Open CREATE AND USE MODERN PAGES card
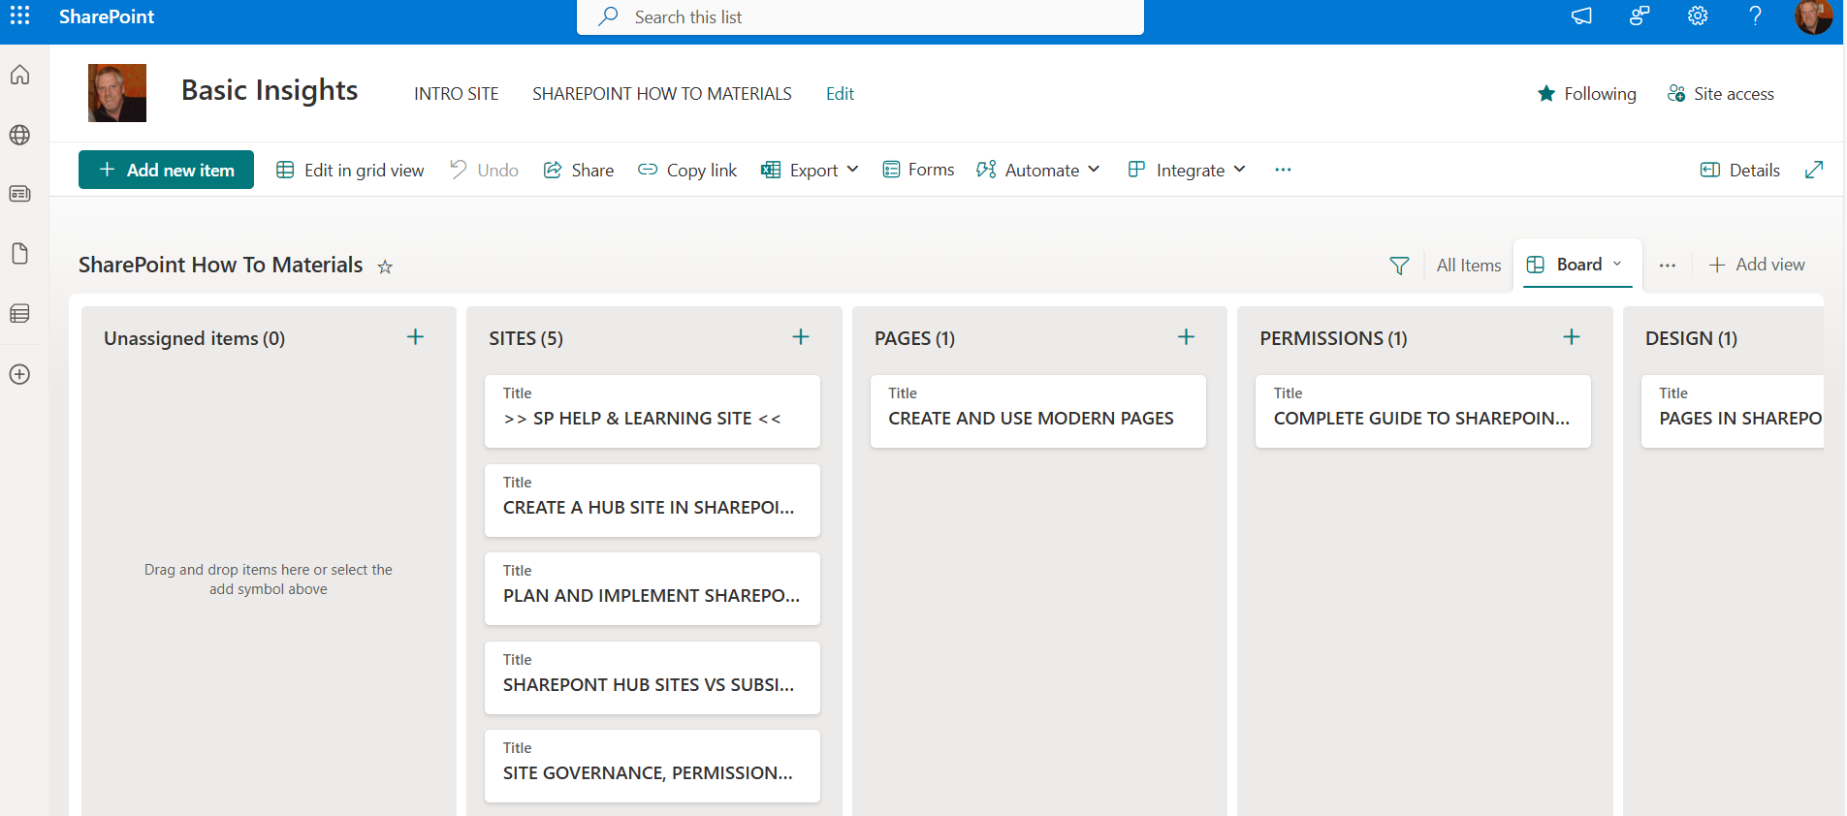The image size is (1847, 816). click(x=1038, y=411)
